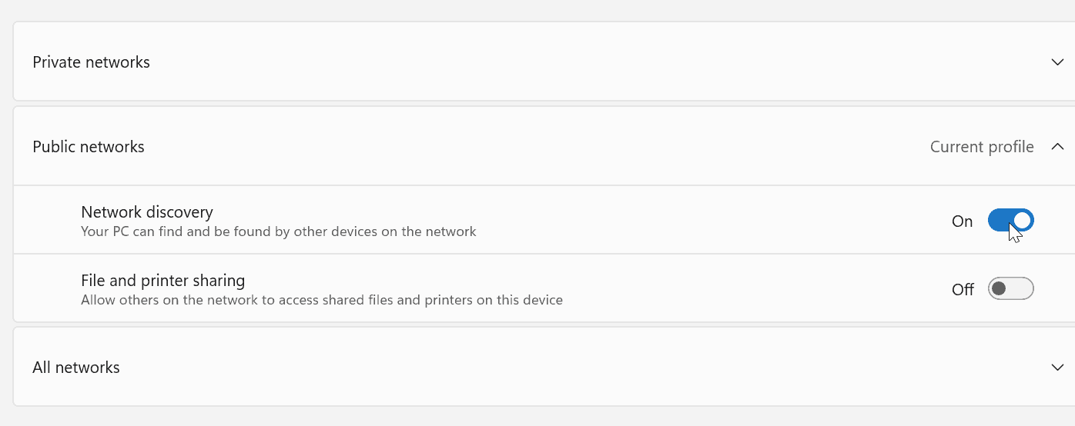Click the 'Your PC can find' description text
1075x426 pixels.
(x=278, y=231)
